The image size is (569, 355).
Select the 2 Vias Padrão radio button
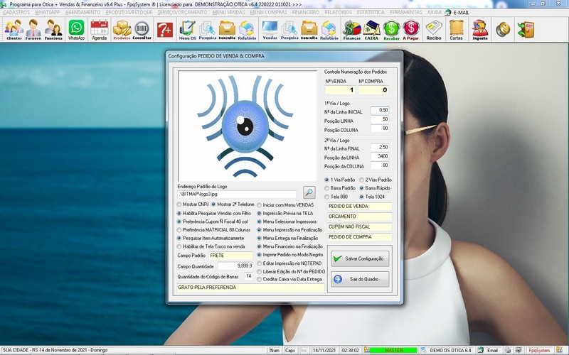361,180
